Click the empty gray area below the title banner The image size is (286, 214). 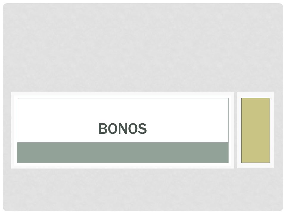pyautogui.click(x=143, y=190)
